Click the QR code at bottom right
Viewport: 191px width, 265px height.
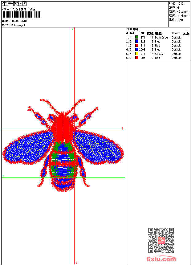pos(161,240)
